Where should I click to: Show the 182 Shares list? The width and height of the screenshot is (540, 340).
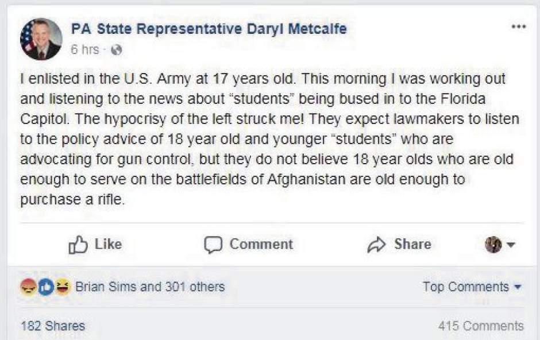point(53,326)
